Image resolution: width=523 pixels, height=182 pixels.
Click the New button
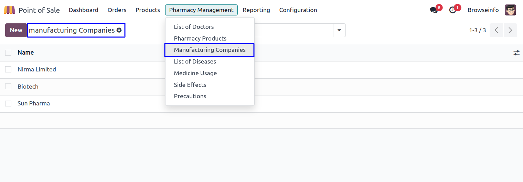pyautogui.click(x=16, y=30)
